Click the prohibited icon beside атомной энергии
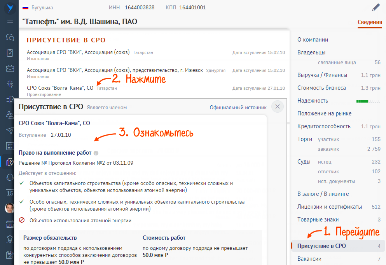Image resolution: width=386 pixels, height=265 pixels. pos(22,220)
